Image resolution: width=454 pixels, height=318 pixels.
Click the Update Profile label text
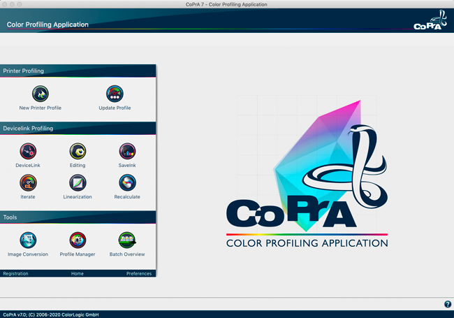[115, 108]
